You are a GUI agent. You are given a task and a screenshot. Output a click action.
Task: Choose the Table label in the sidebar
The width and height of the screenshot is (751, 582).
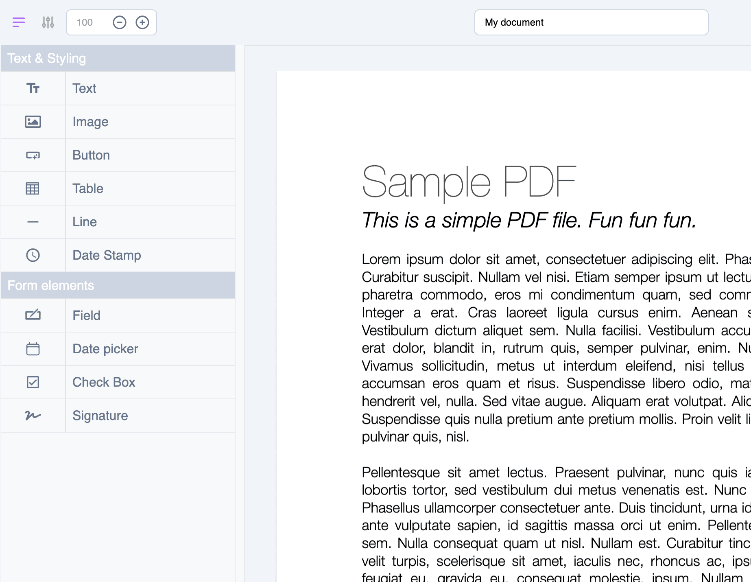[x=88, y=188]
